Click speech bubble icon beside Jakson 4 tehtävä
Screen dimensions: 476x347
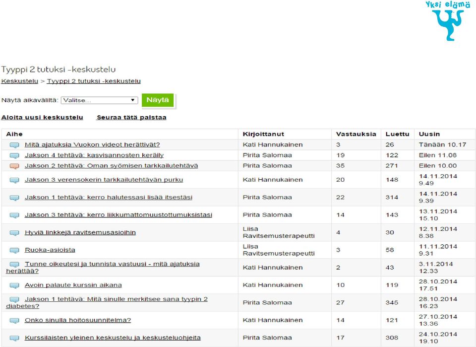[14, 156]
